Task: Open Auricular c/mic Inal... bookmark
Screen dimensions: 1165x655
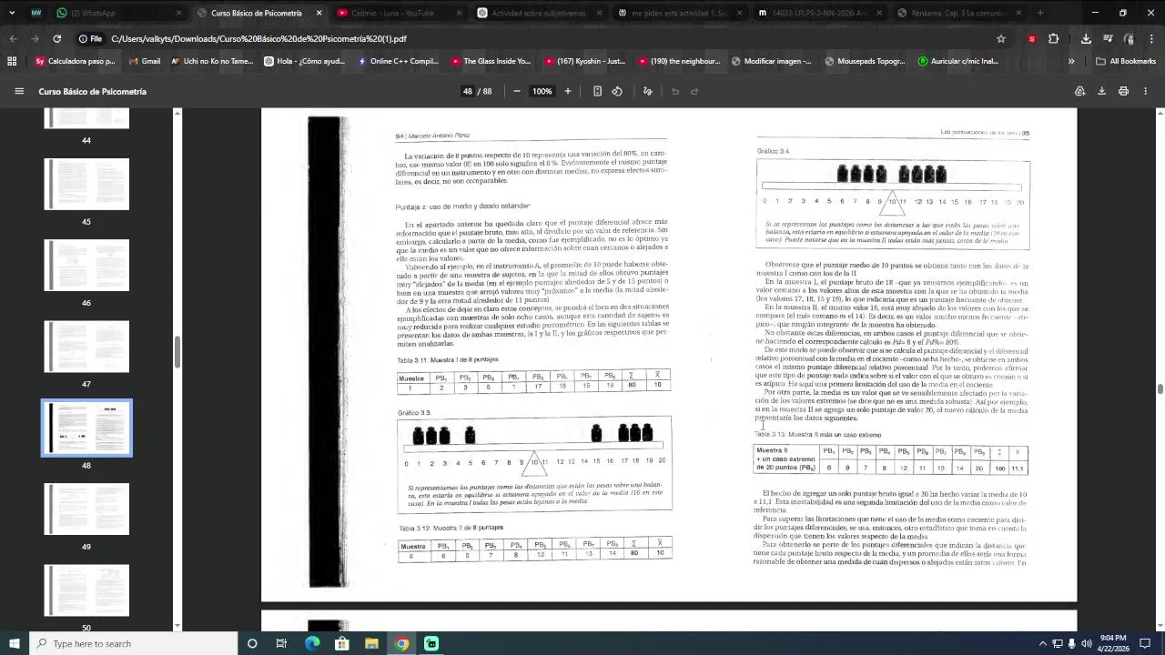Action: point(958,61)
